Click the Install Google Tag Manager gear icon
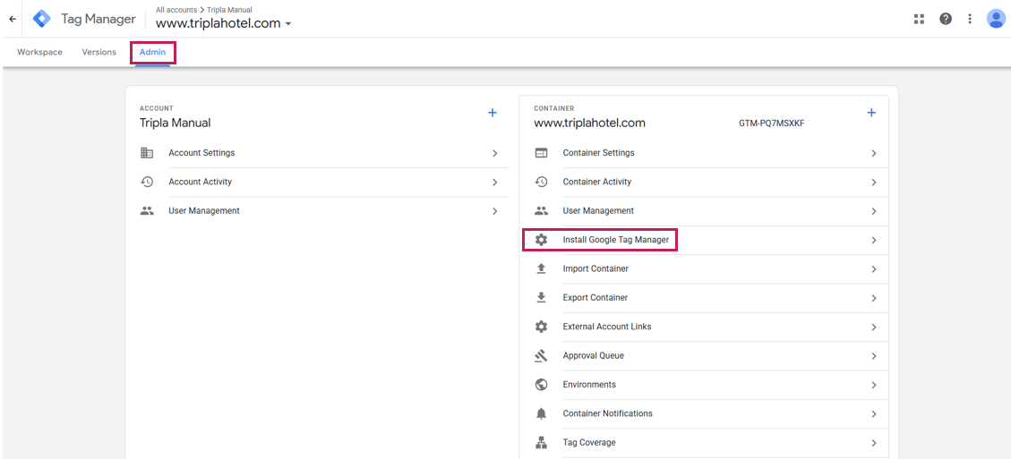This screenshot has height=459, width=1011. pyautogui.click(x=541, y=240)
